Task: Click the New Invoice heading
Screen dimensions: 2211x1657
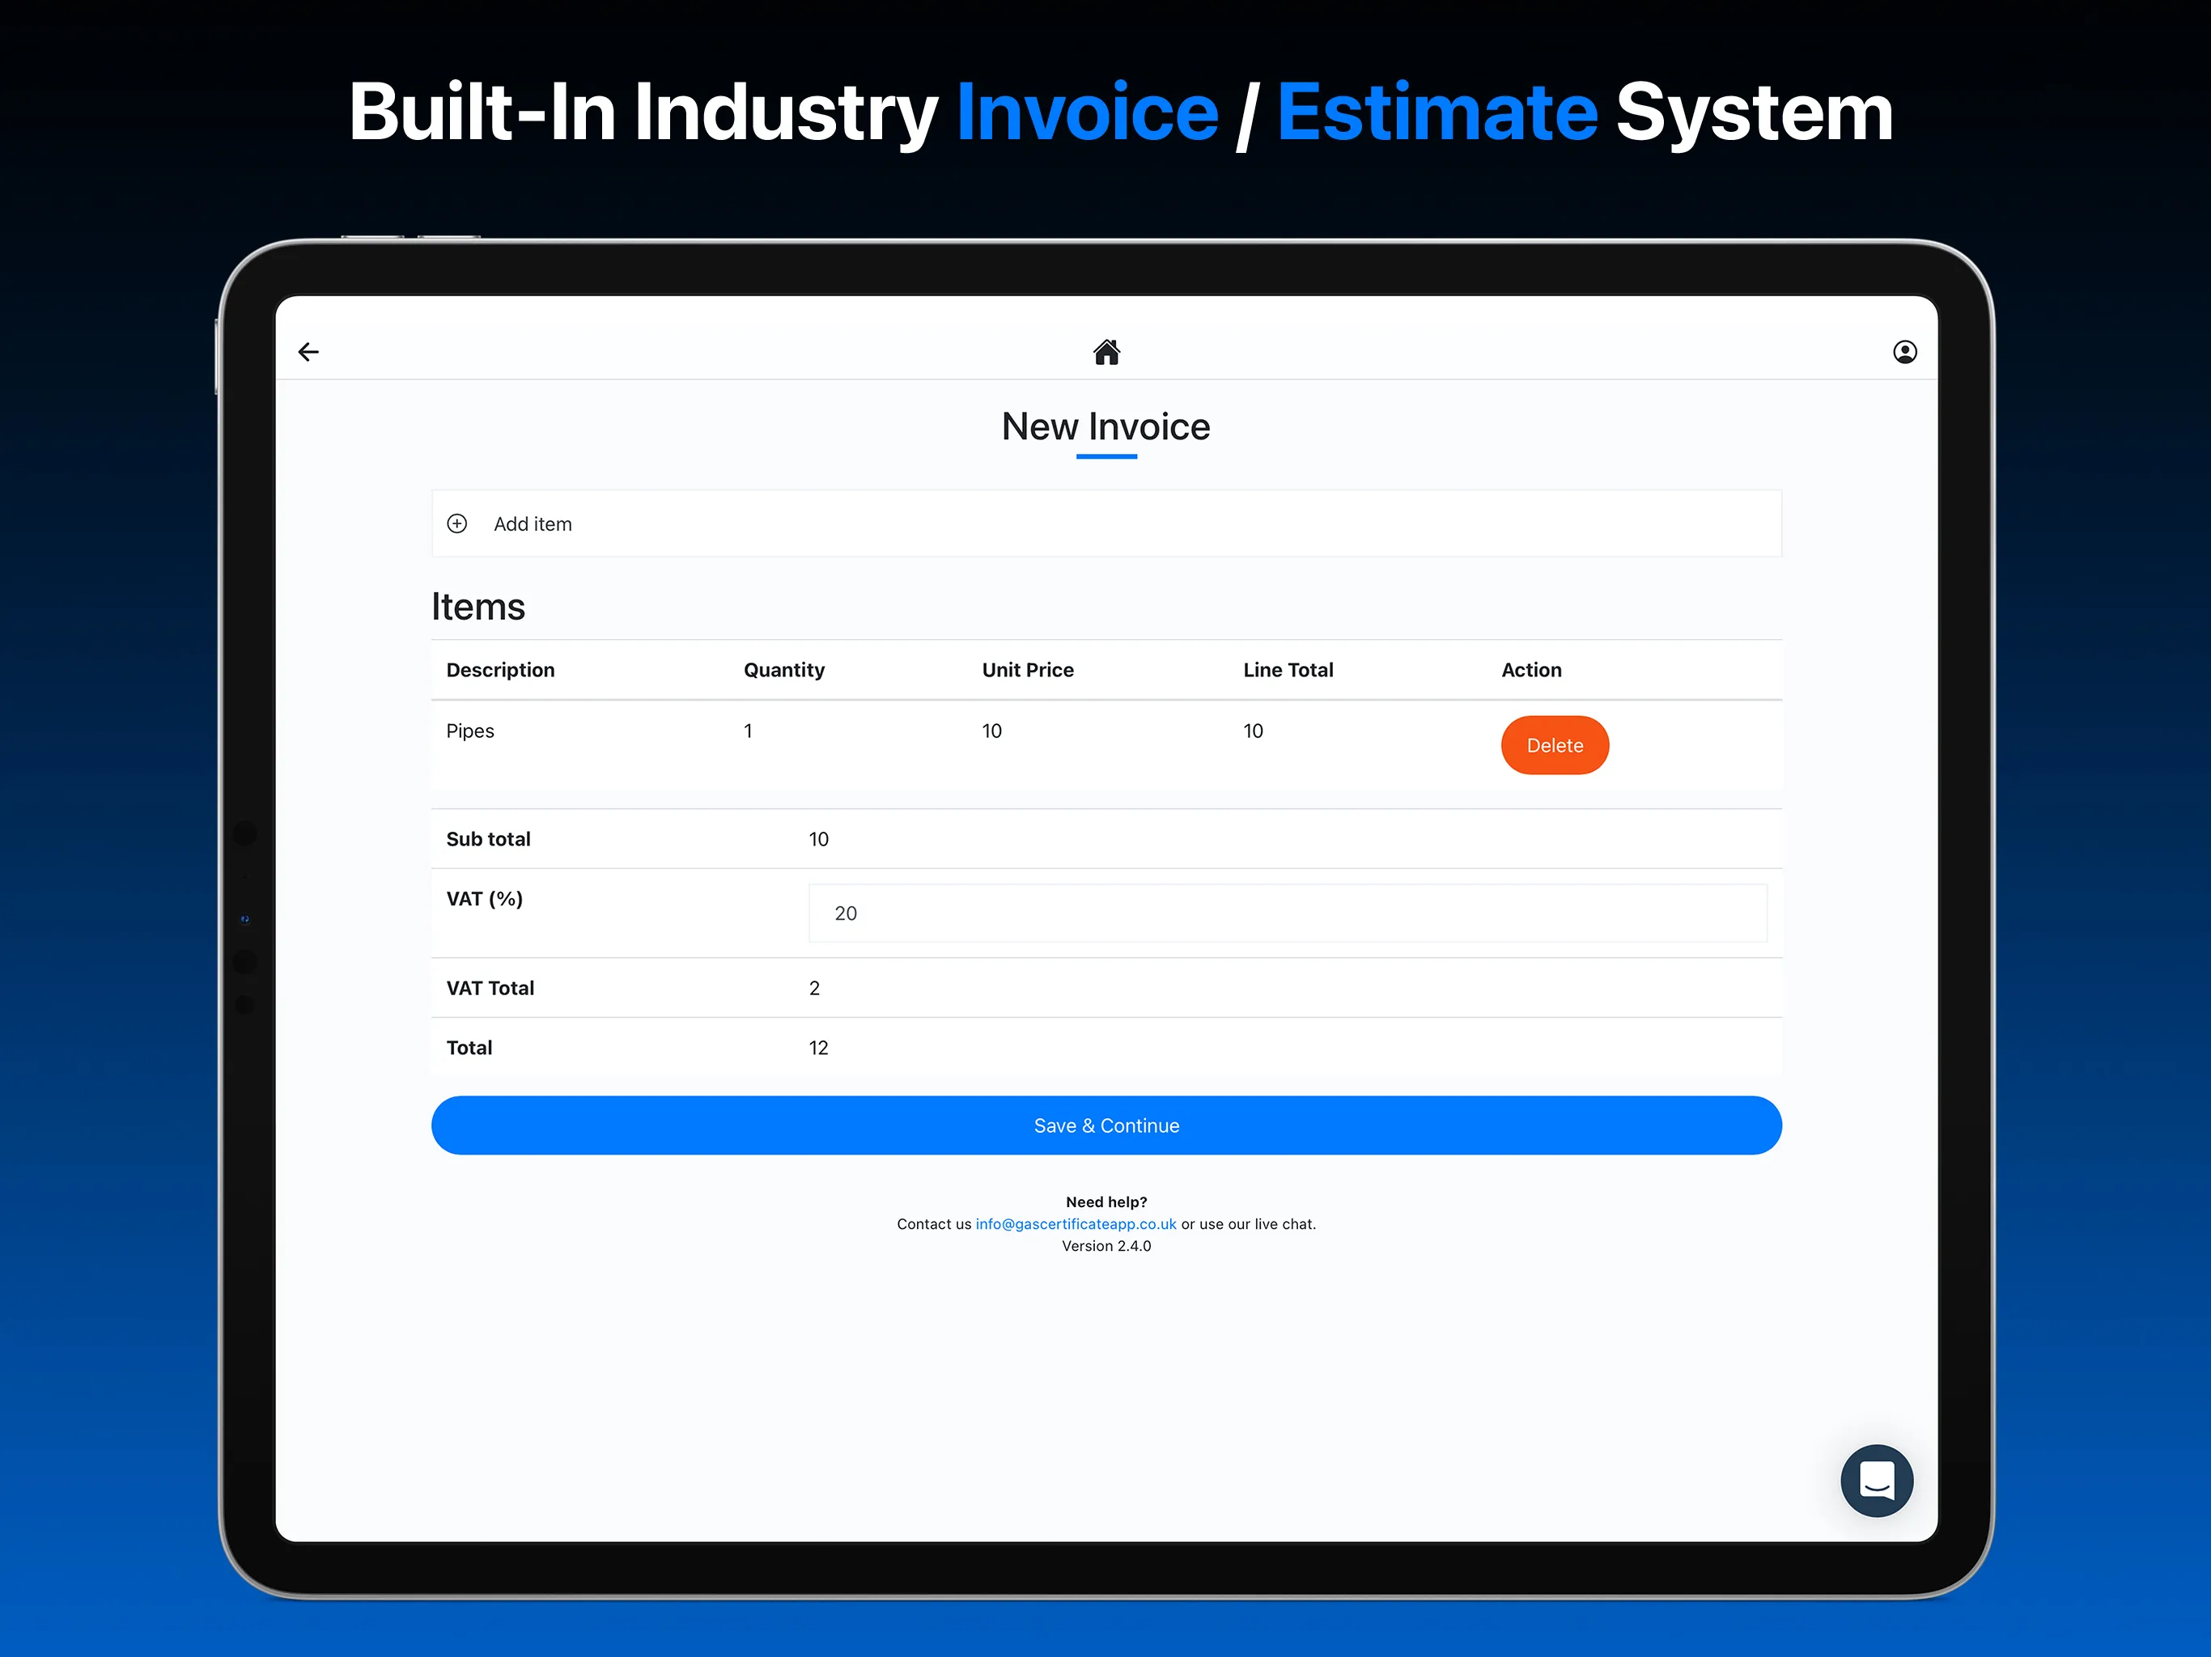Action: [x=1106, y=426]
